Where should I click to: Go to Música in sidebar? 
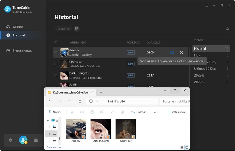tap(18, 27)
